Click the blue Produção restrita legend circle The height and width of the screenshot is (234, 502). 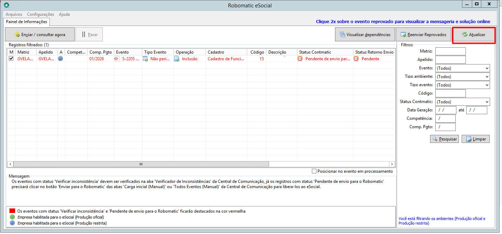pyautogui.click(x=12, y=223)
